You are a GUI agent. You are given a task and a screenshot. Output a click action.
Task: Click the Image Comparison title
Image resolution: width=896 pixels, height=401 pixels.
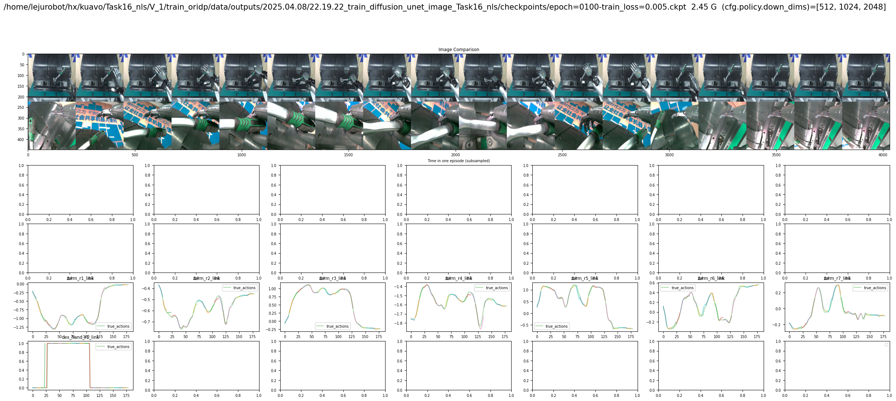459,50
